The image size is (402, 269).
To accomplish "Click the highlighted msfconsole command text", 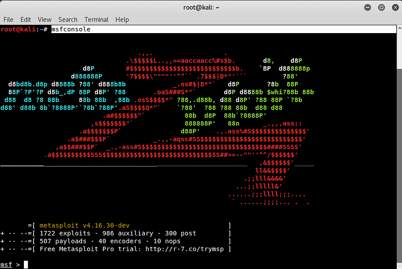I will 71,29.
